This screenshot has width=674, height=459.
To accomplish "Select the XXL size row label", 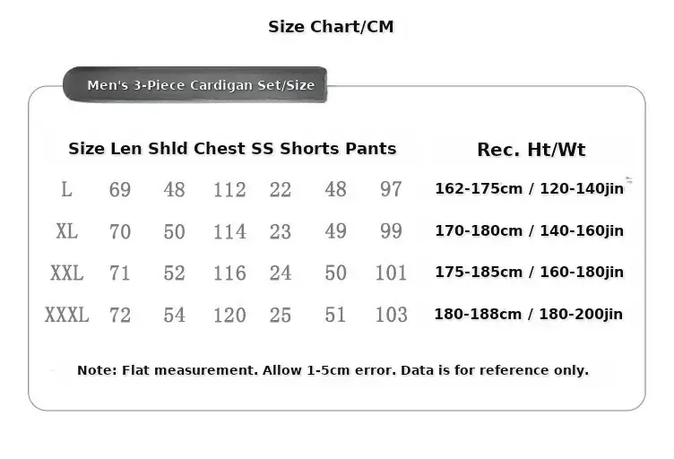I will point(66,273).
